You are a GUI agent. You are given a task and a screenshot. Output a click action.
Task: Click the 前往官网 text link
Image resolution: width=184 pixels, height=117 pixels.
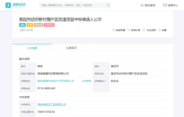[150, 5]
